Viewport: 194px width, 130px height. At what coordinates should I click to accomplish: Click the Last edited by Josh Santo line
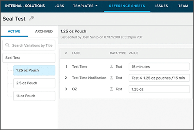tap(101, 37)
